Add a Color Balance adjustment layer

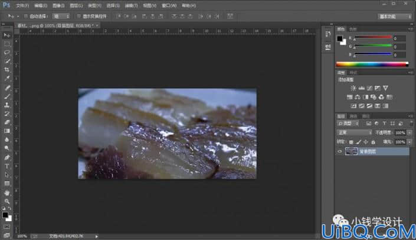[x=358, y=97]
